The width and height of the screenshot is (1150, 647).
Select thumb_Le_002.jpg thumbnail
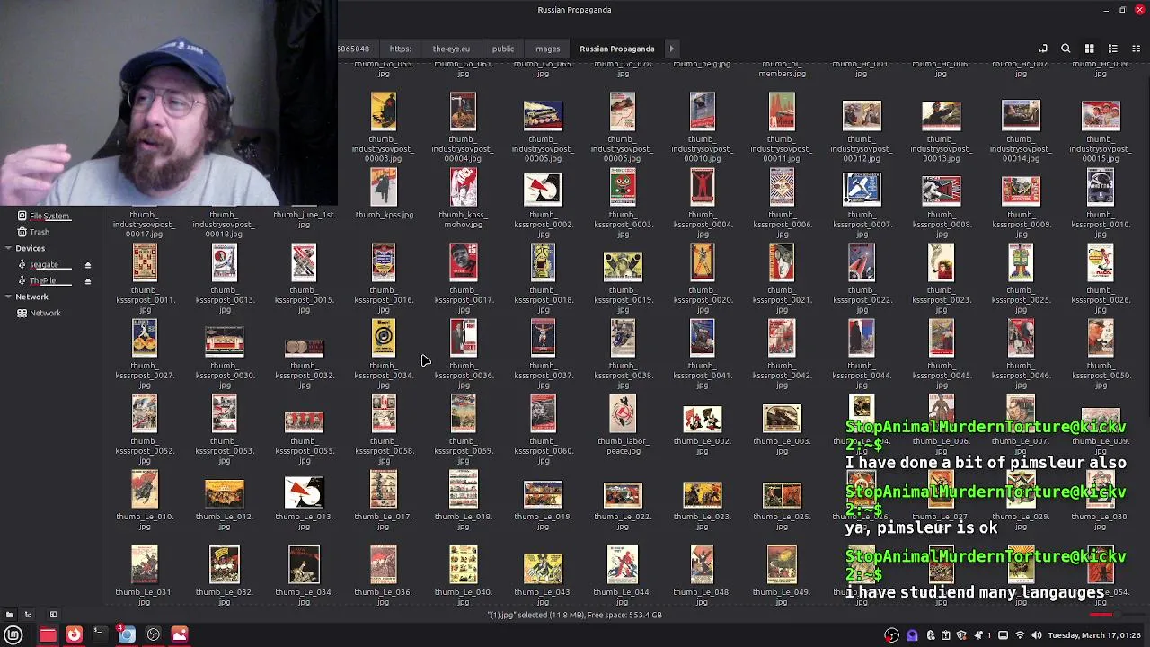[702, 419]
